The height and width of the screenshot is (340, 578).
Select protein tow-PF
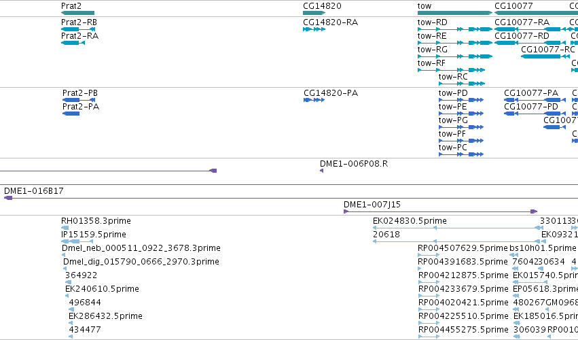click(452, 134)
